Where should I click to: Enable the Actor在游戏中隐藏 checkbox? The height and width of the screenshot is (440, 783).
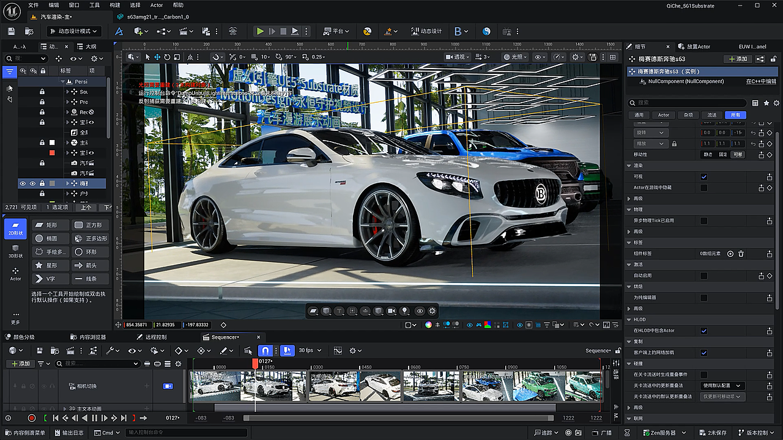click(703, 188)
